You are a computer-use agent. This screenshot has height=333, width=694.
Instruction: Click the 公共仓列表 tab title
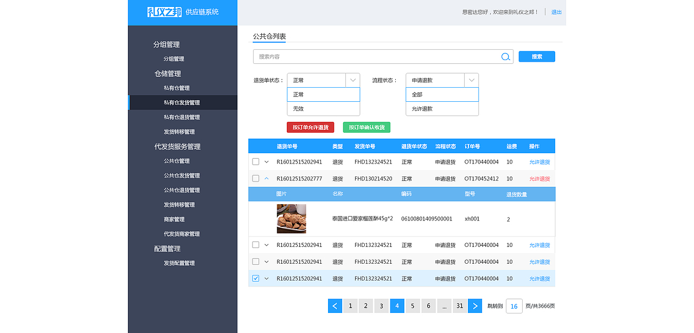pyautogui.click(x=269, y=36)
